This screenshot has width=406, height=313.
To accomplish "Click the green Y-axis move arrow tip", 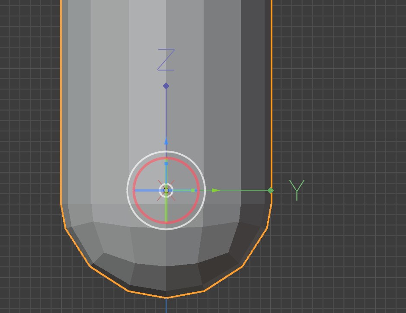I will [x=216, y=191].
